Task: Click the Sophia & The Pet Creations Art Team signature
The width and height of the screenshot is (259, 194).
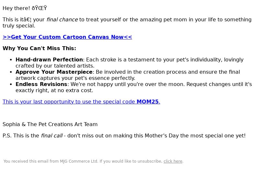Action: click(50, 124)
